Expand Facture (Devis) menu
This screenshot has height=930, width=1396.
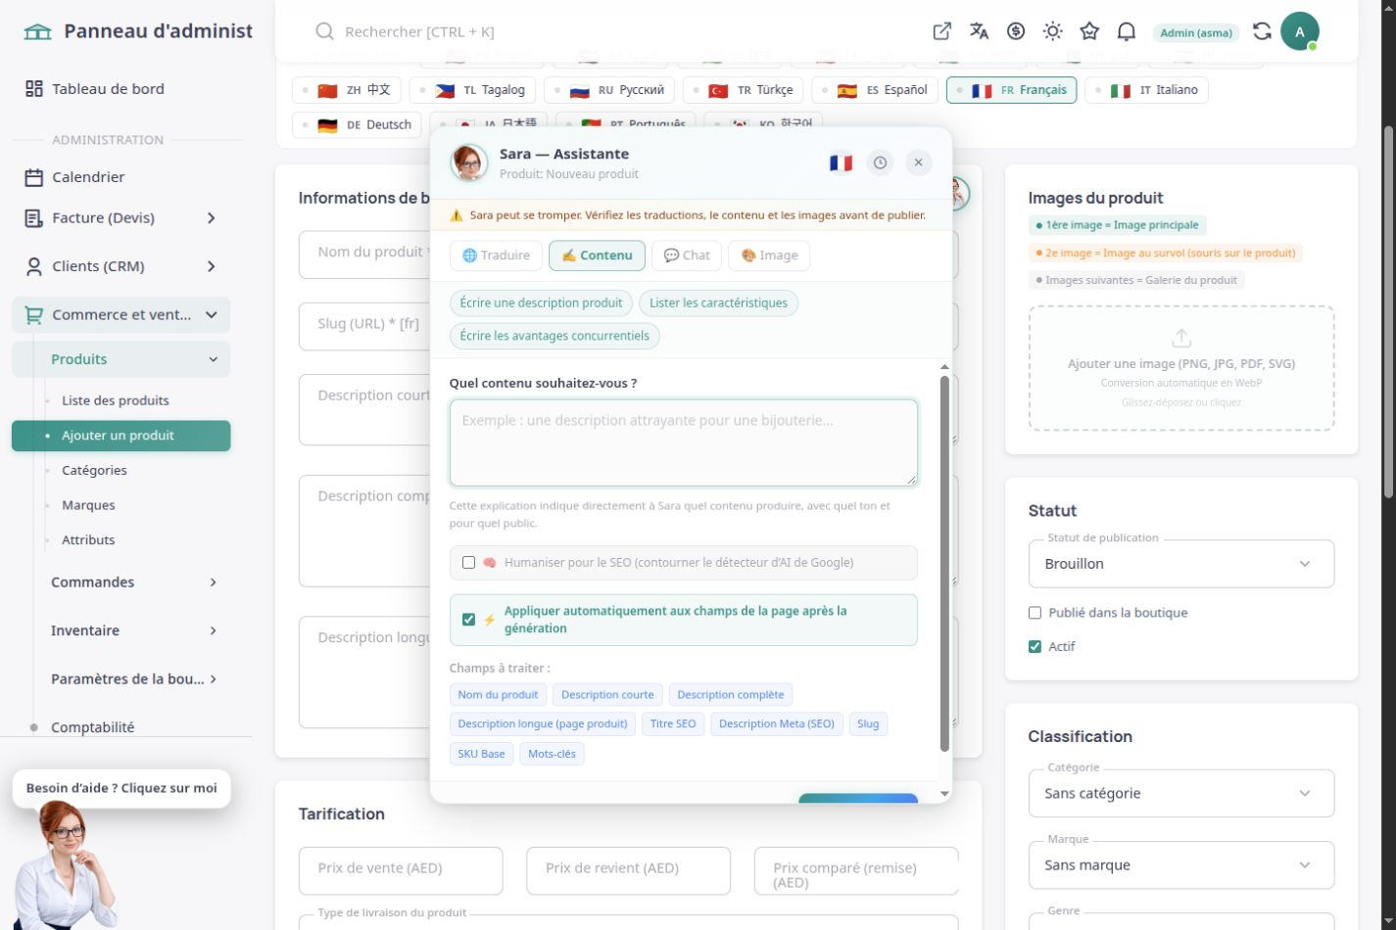[121, 217]
